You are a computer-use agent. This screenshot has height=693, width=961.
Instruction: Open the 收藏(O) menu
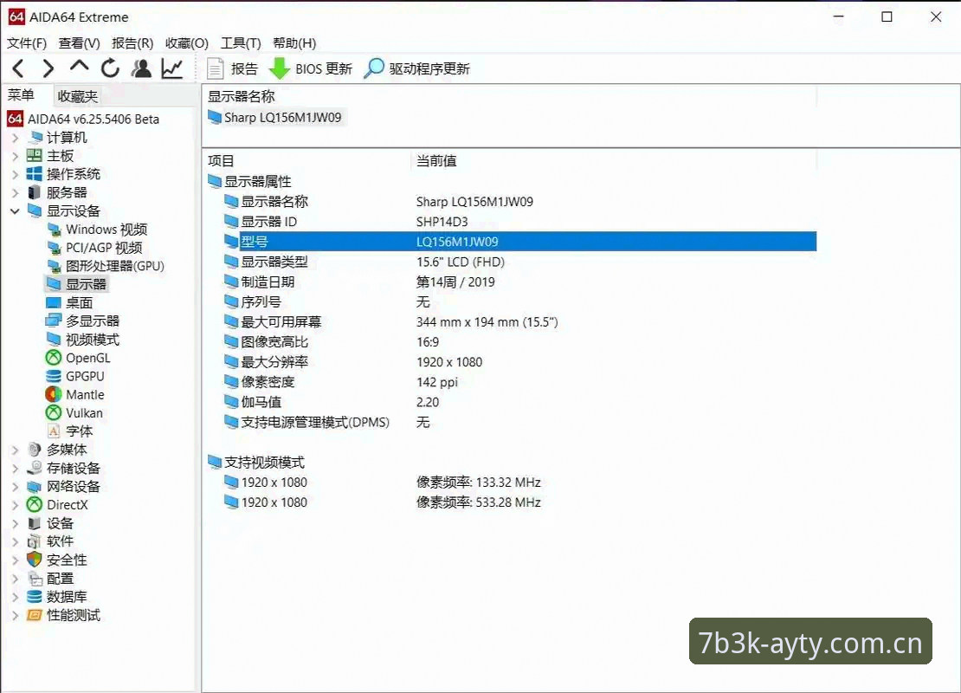(187, 43)
